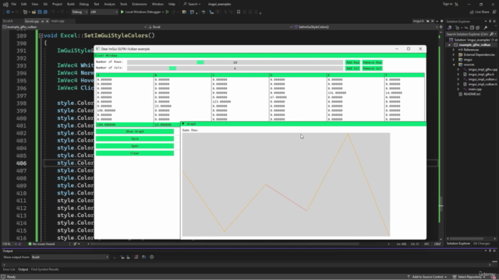The image size is (499, 280).
Task: Click the Search Solution Explorer input field
Action: (468, 34)
